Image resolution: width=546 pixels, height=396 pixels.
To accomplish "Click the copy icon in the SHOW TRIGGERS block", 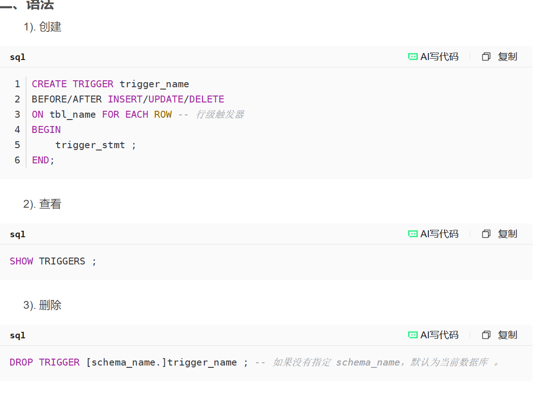I will 486,234.
